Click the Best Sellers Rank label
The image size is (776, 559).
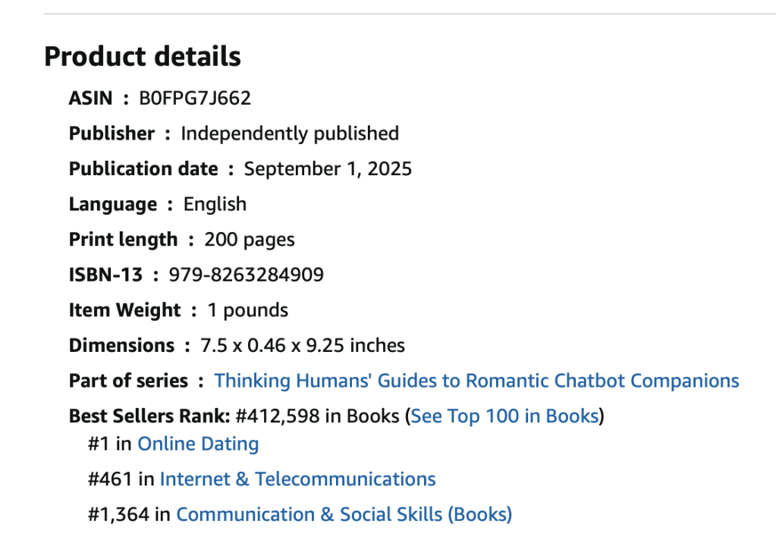coord(149,416)
